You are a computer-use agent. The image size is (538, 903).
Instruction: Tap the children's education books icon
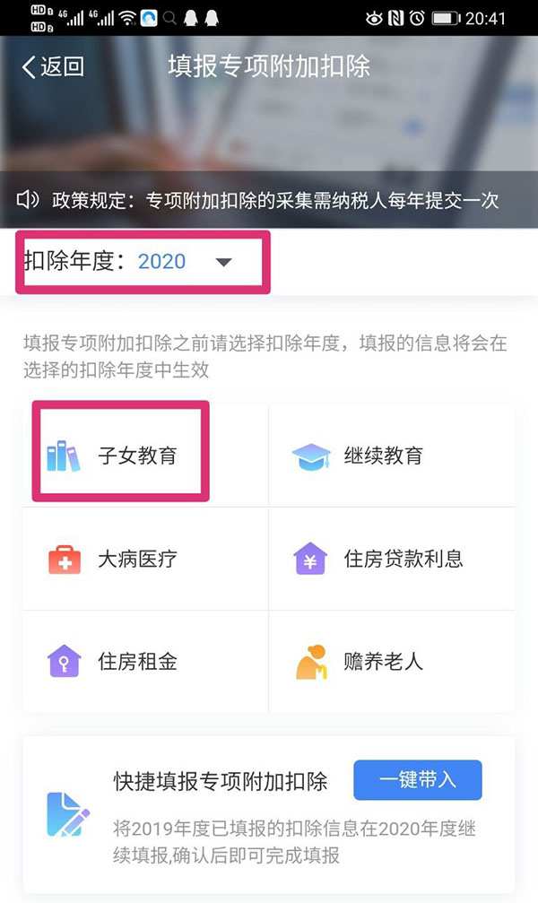click(63, 456)
